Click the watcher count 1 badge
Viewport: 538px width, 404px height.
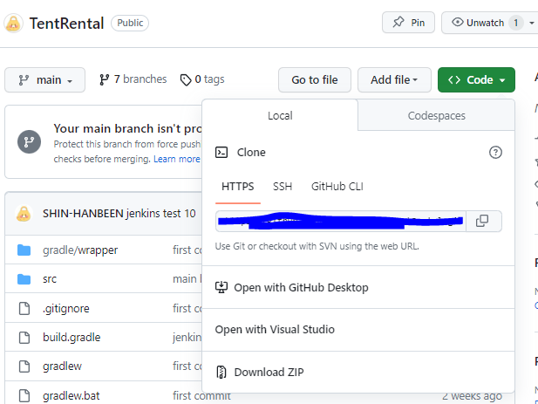(515, 23)
